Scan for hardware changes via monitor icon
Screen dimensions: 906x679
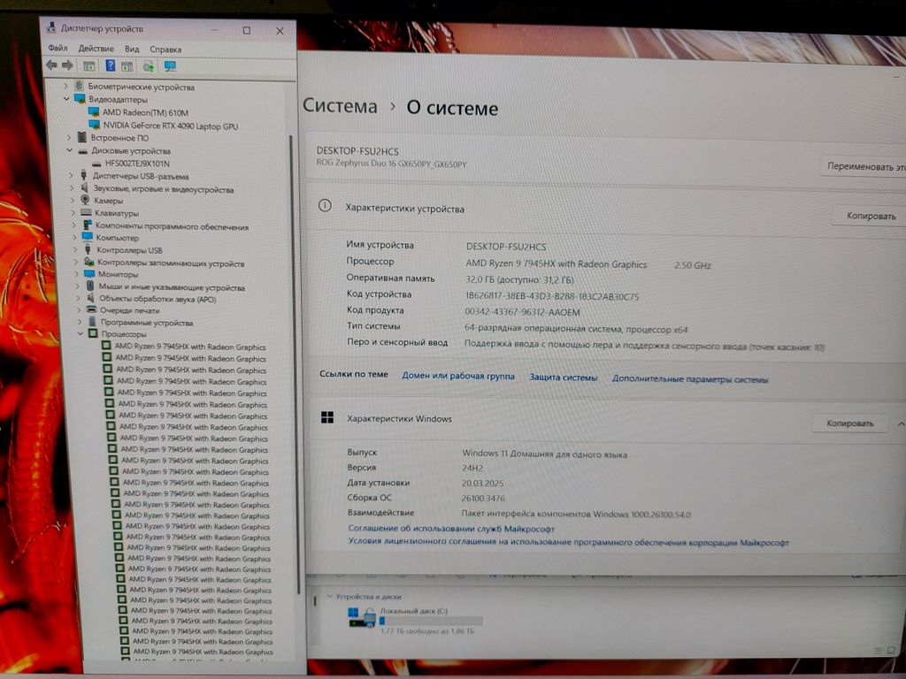point(170,66)
